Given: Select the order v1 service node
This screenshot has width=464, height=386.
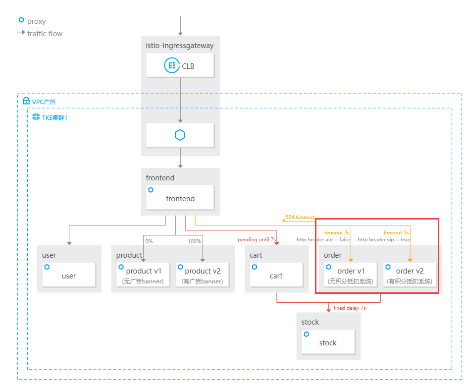Looking at the screenshot, I should tap(351, 275).
